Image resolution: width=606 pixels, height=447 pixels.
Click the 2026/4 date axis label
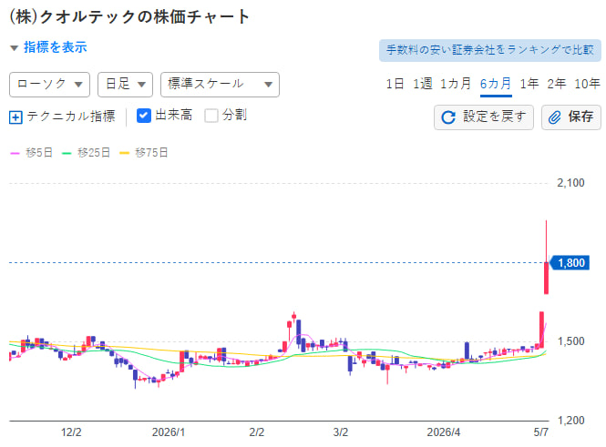tap(444, 432)
